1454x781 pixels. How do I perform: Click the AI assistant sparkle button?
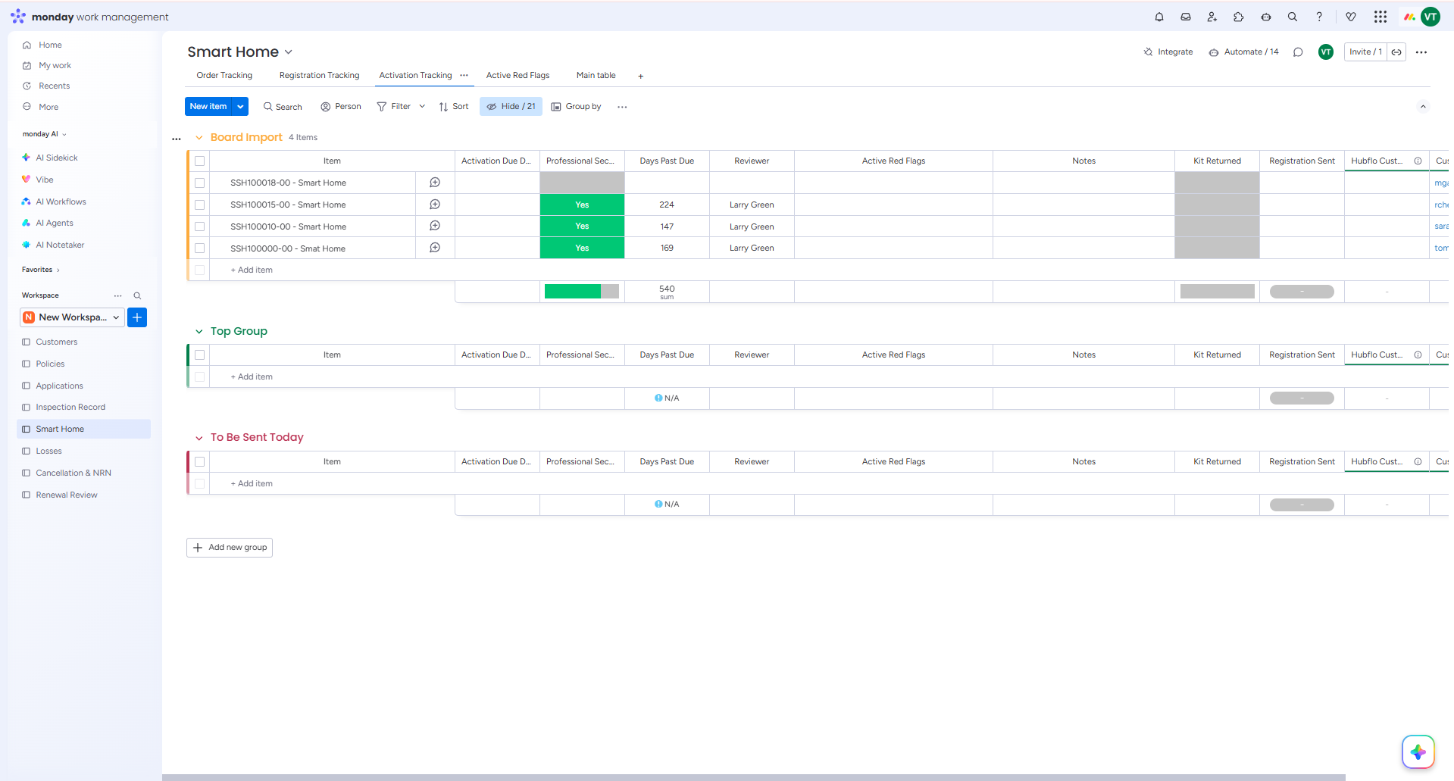click(1418, 751)
